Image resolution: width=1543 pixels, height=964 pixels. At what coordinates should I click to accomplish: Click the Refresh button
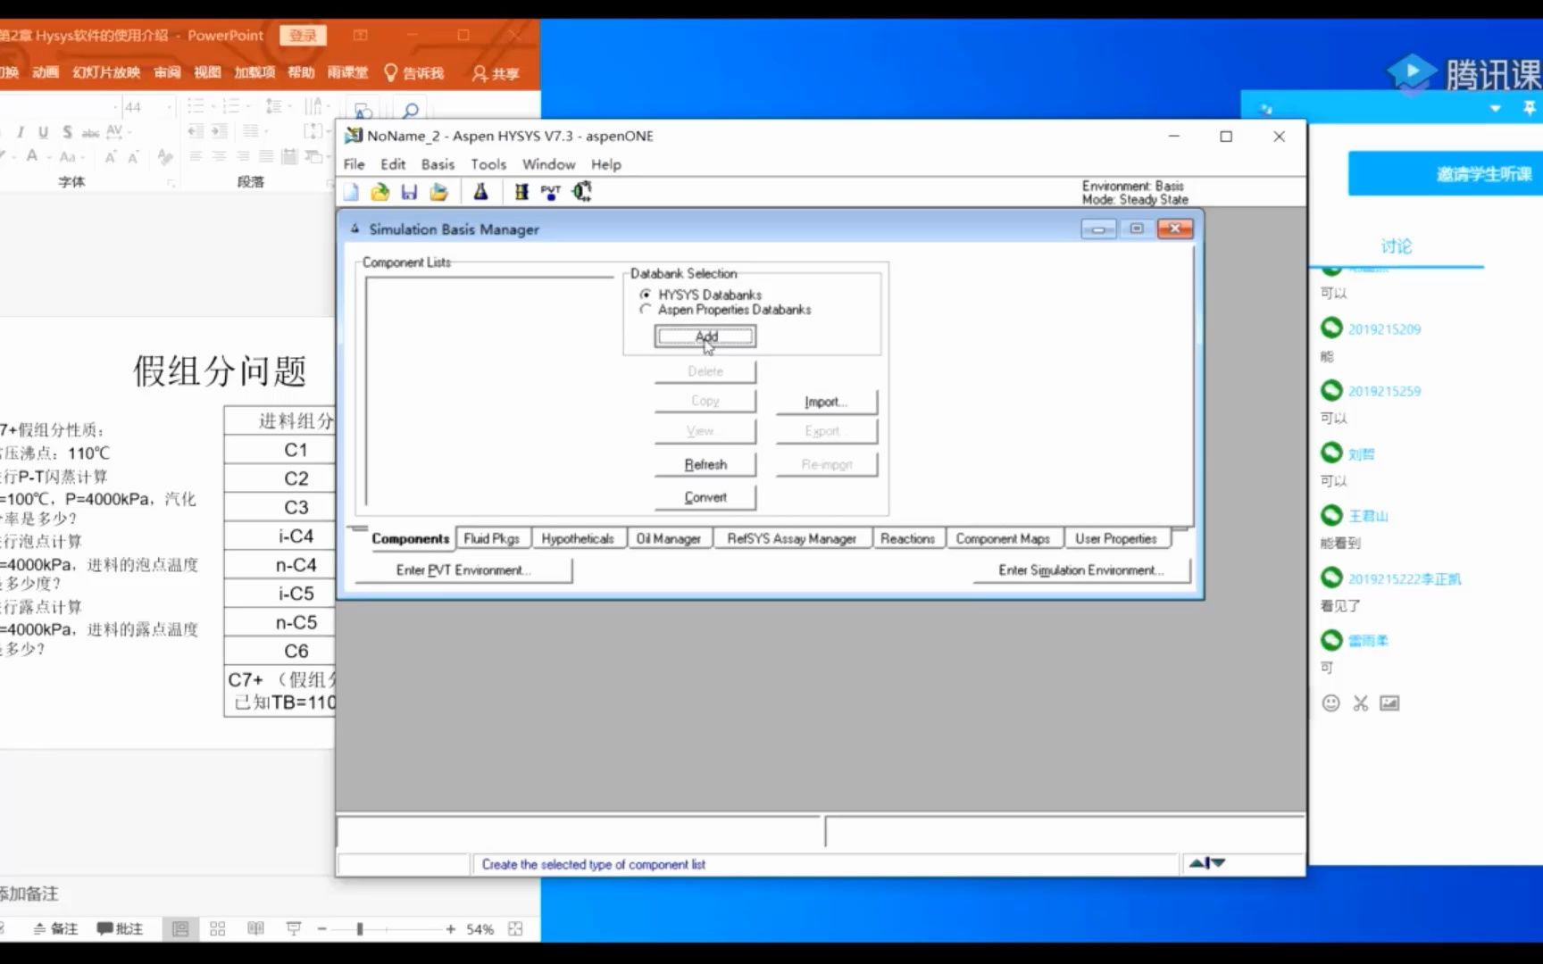pos(705,464)
